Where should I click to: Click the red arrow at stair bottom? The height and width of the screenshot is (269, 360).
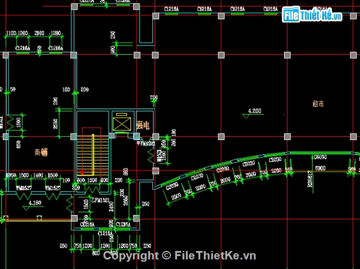pos(82,172)
